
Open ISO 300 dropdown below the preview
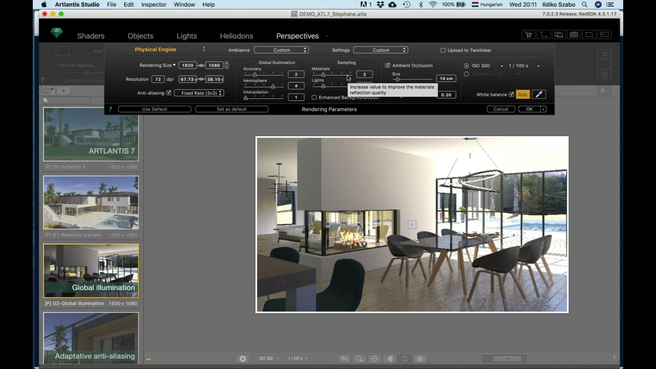pyautogui.click(x=269, y=359)
